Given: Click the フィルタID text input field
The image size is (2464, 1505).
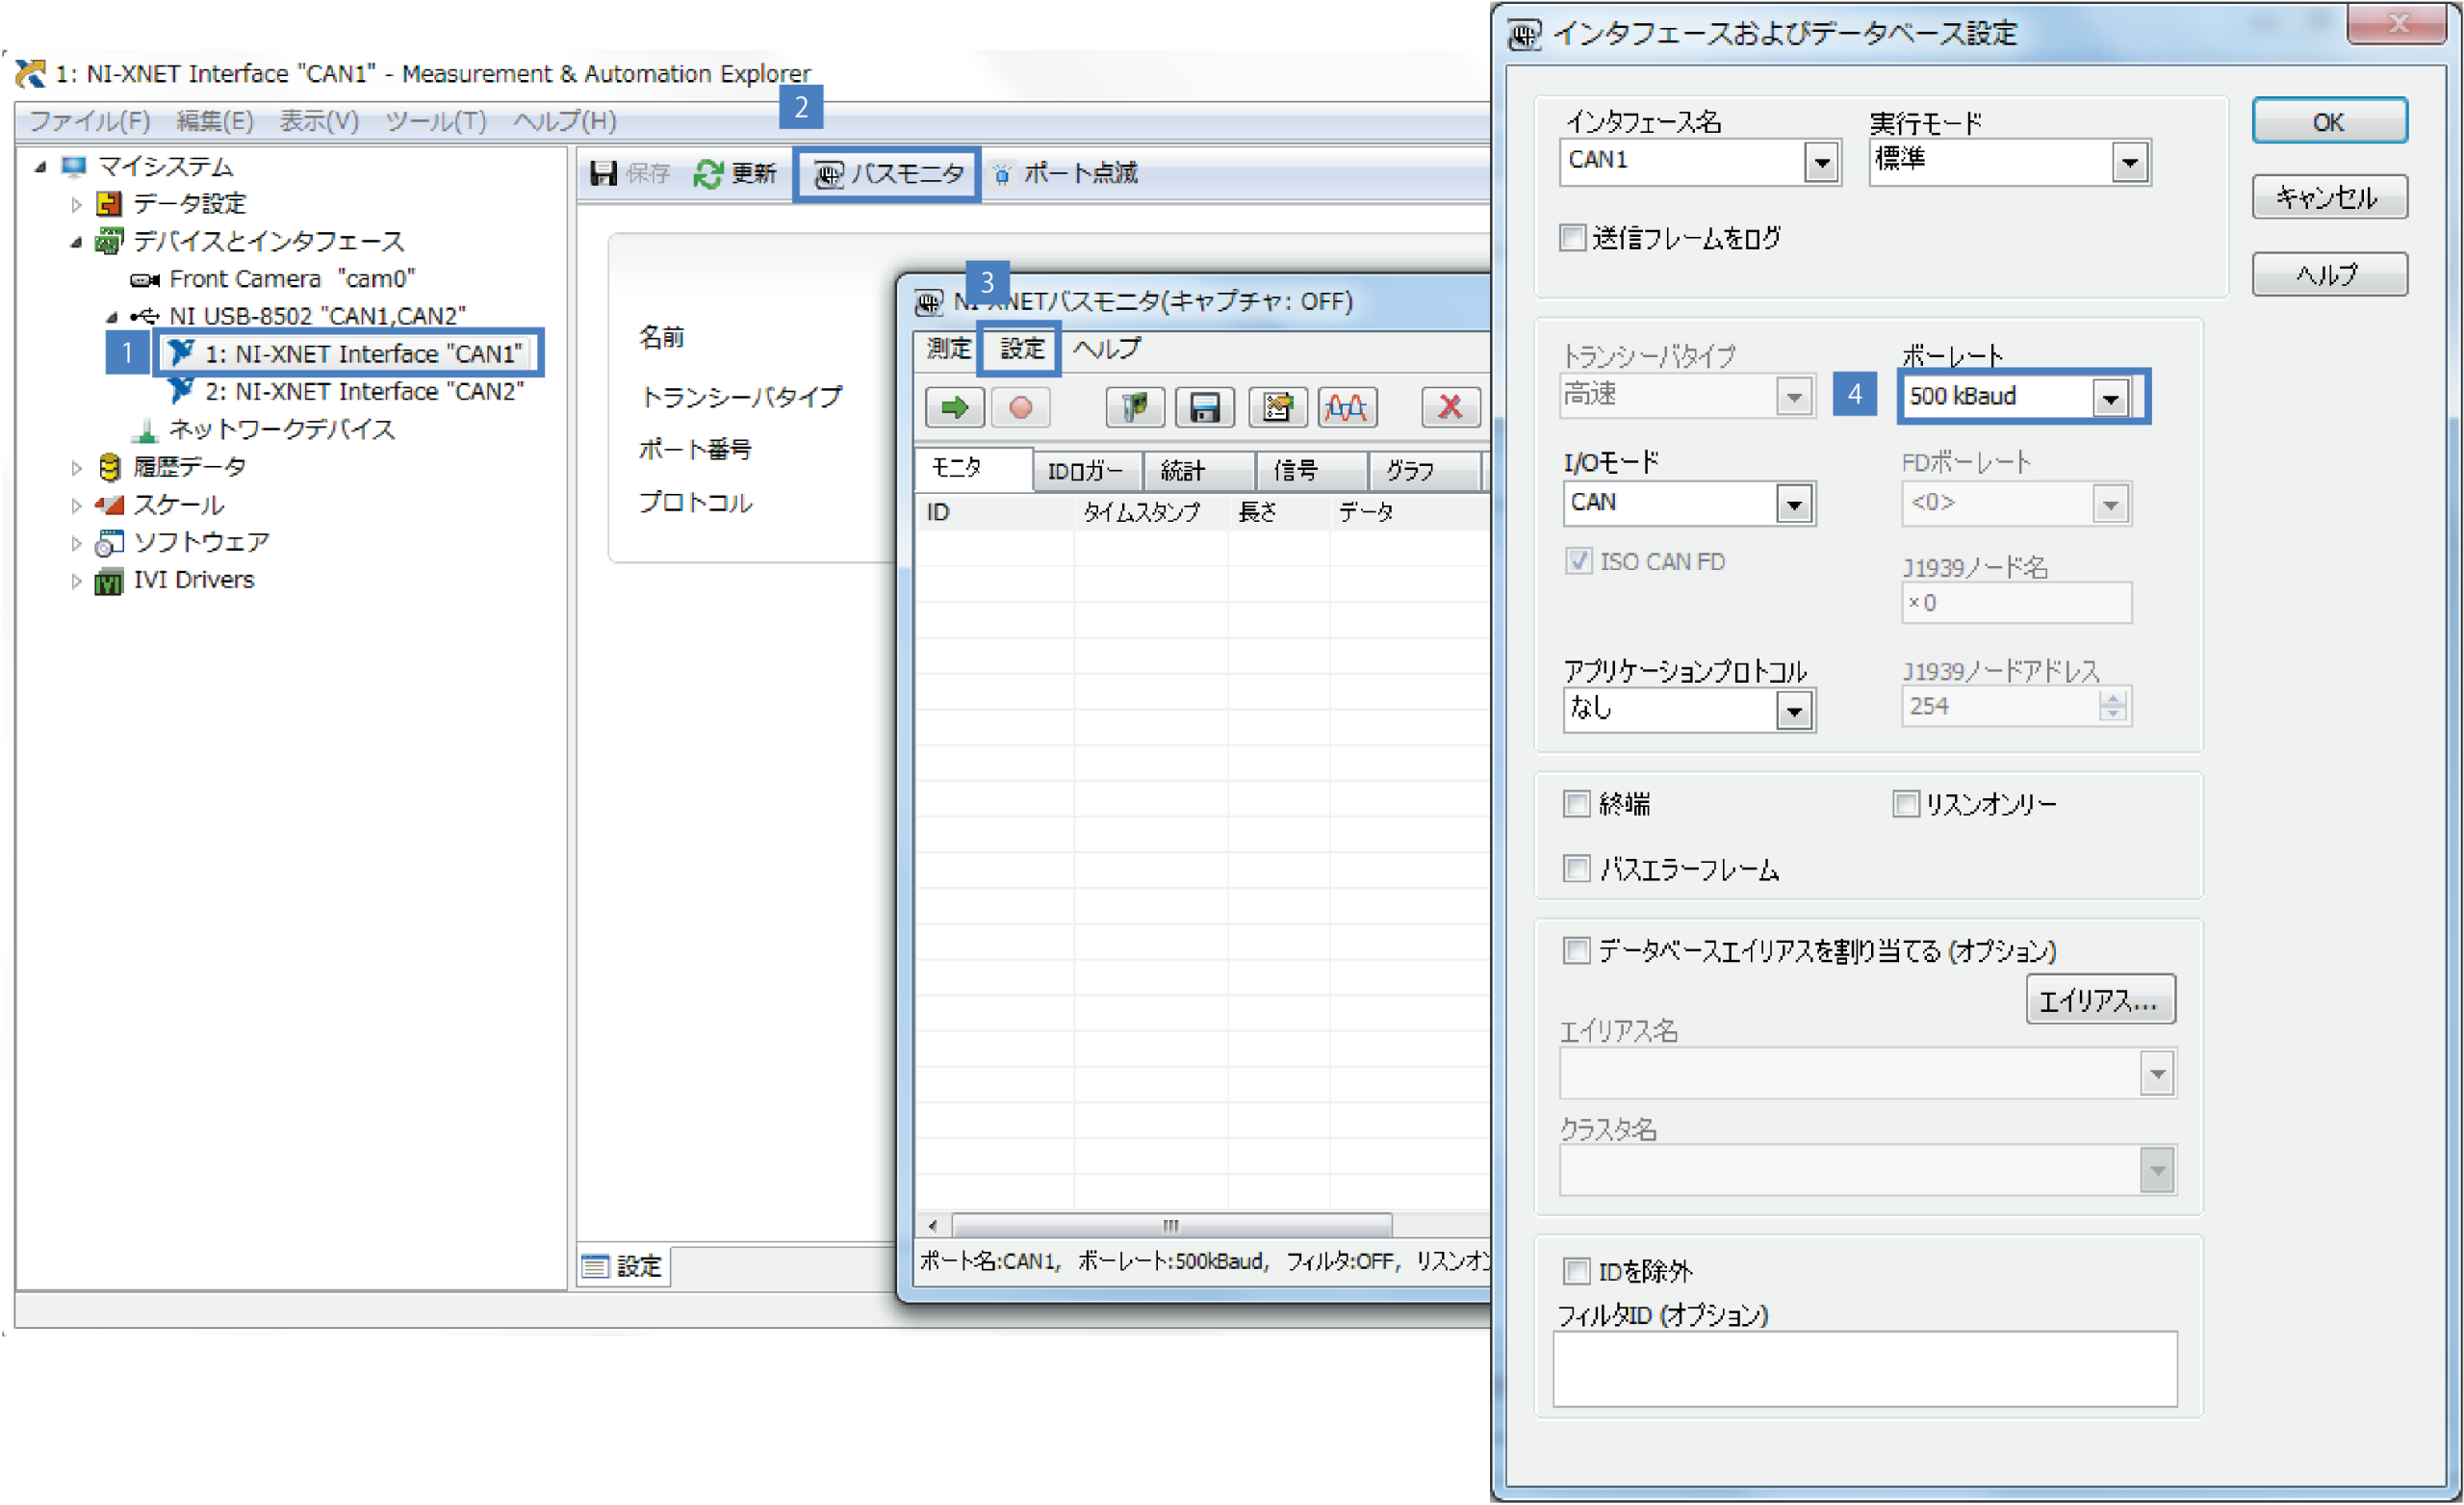Looking at the screenshot, I should coord(1864,1368).
